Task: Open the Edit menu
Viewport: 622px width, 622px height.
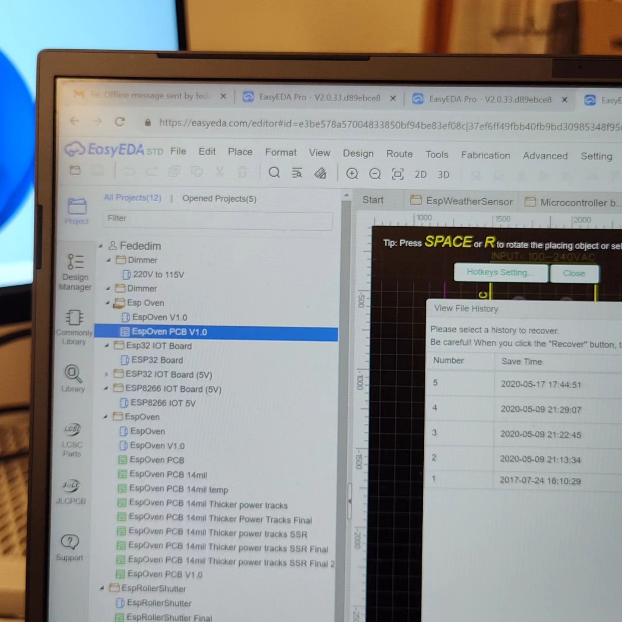Action: 207,152
